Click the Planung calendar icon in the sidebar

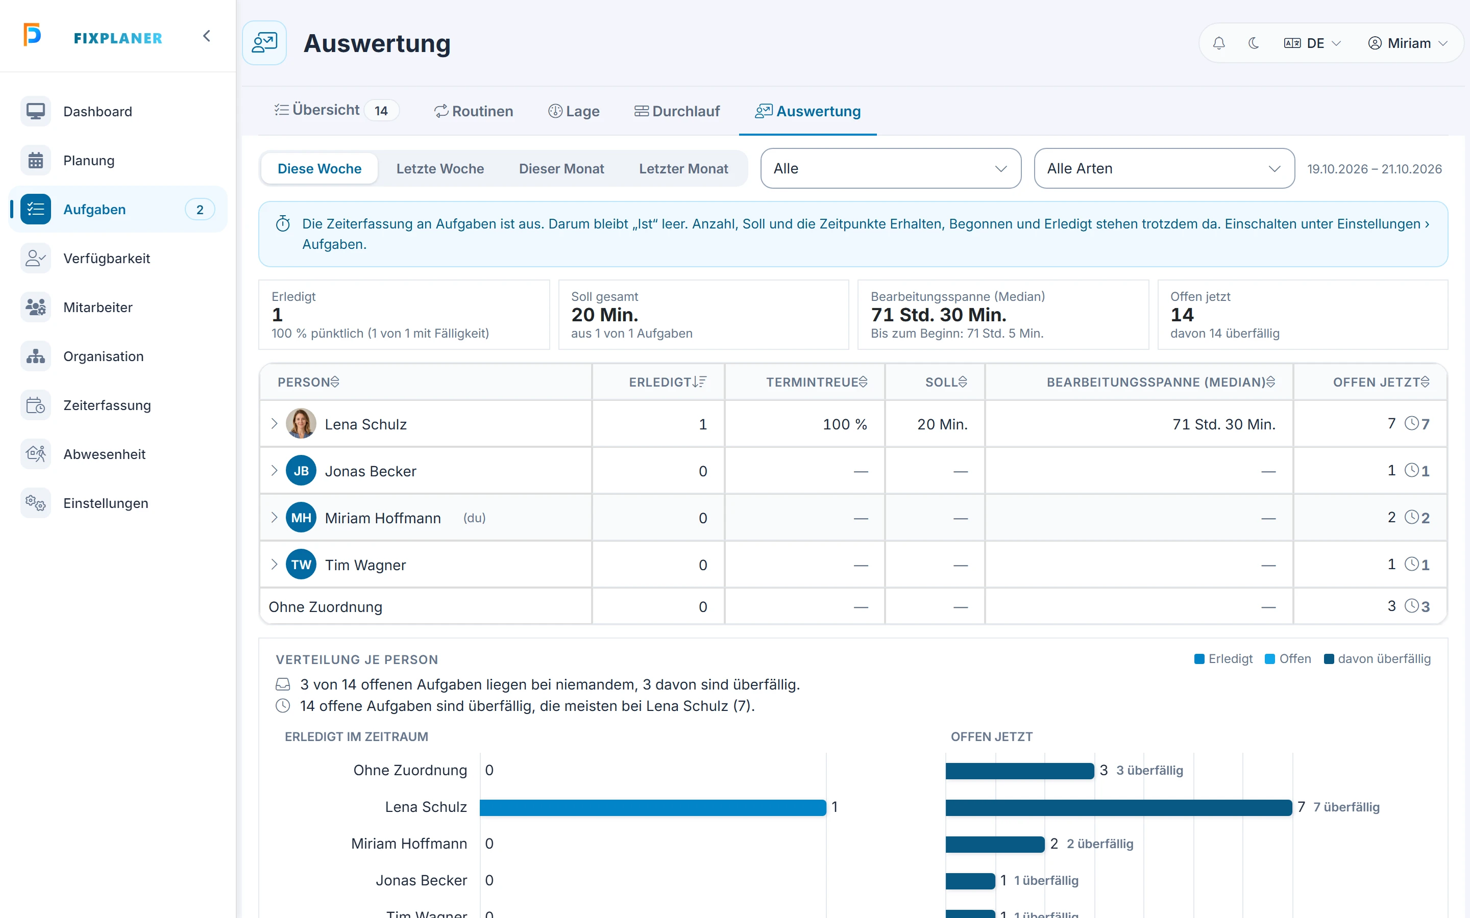click(x=36, y=160)
